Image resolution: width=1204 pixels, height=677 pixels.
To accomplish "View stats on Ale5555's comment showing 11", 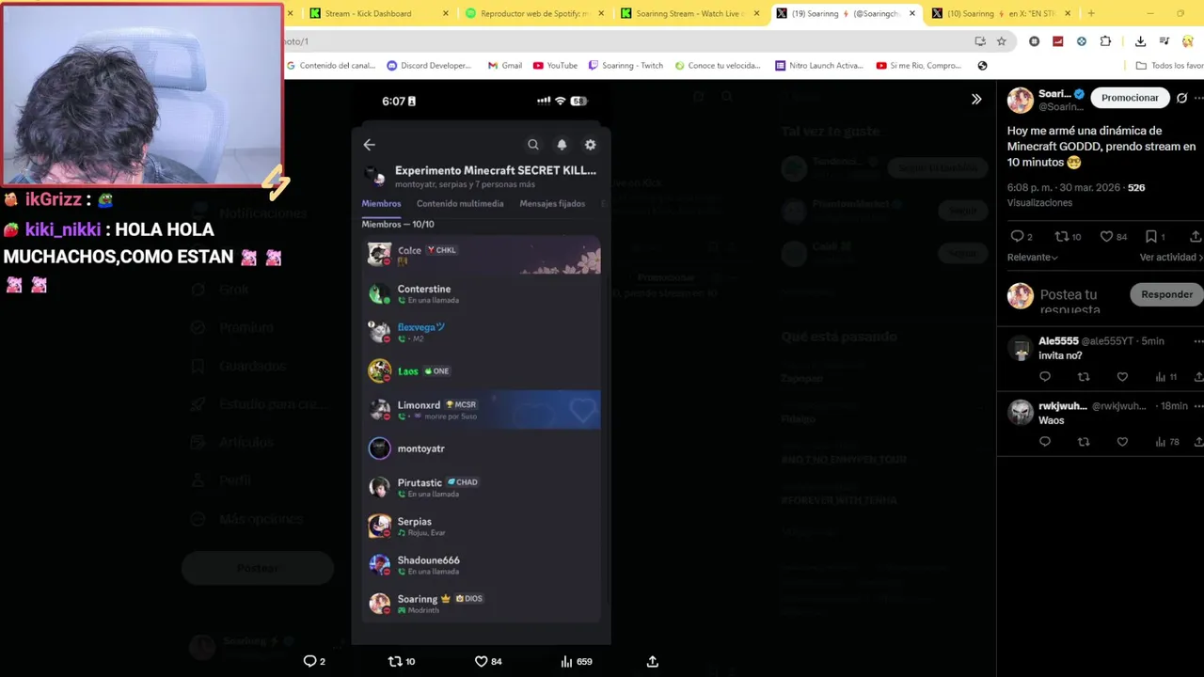I will click(1165, 377).
